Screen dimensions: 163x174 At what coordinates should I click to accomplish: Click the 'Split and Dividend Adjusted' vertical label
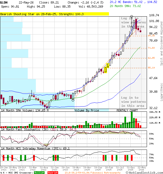pyautogui.click(x=161, y=43)
